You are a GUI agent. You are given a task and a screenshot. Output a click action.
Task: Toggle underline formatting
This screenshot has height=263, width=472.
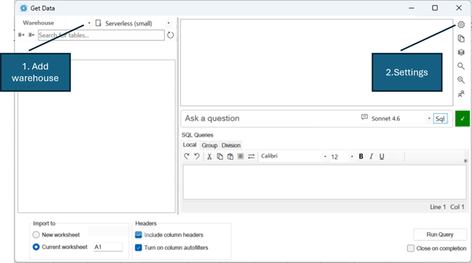click(382, 157)
